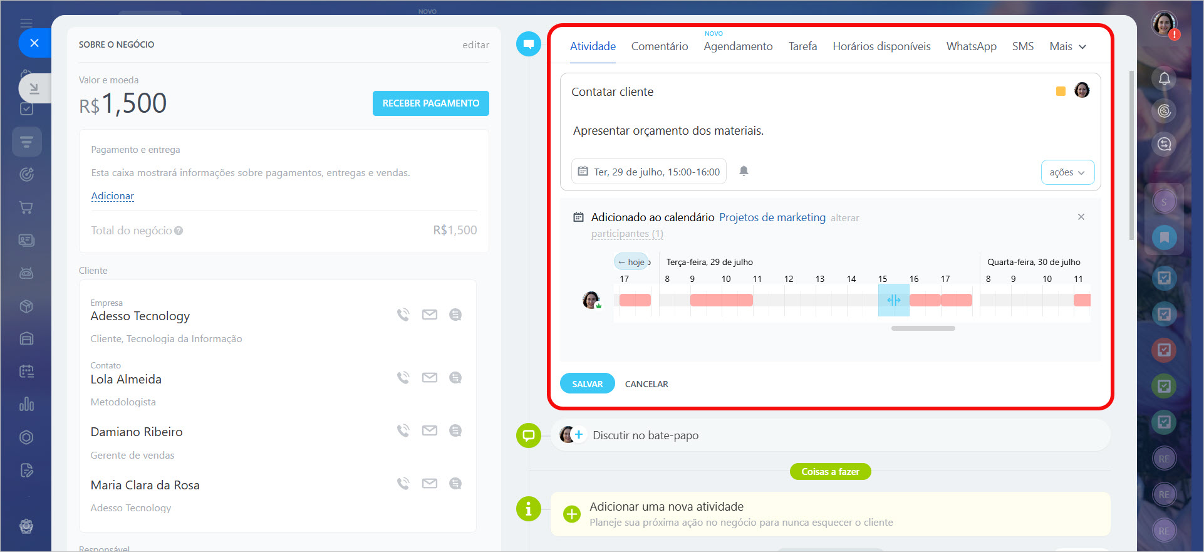Open notifications bell in right panel
1204x552 pixels.
coord(1165,78)
